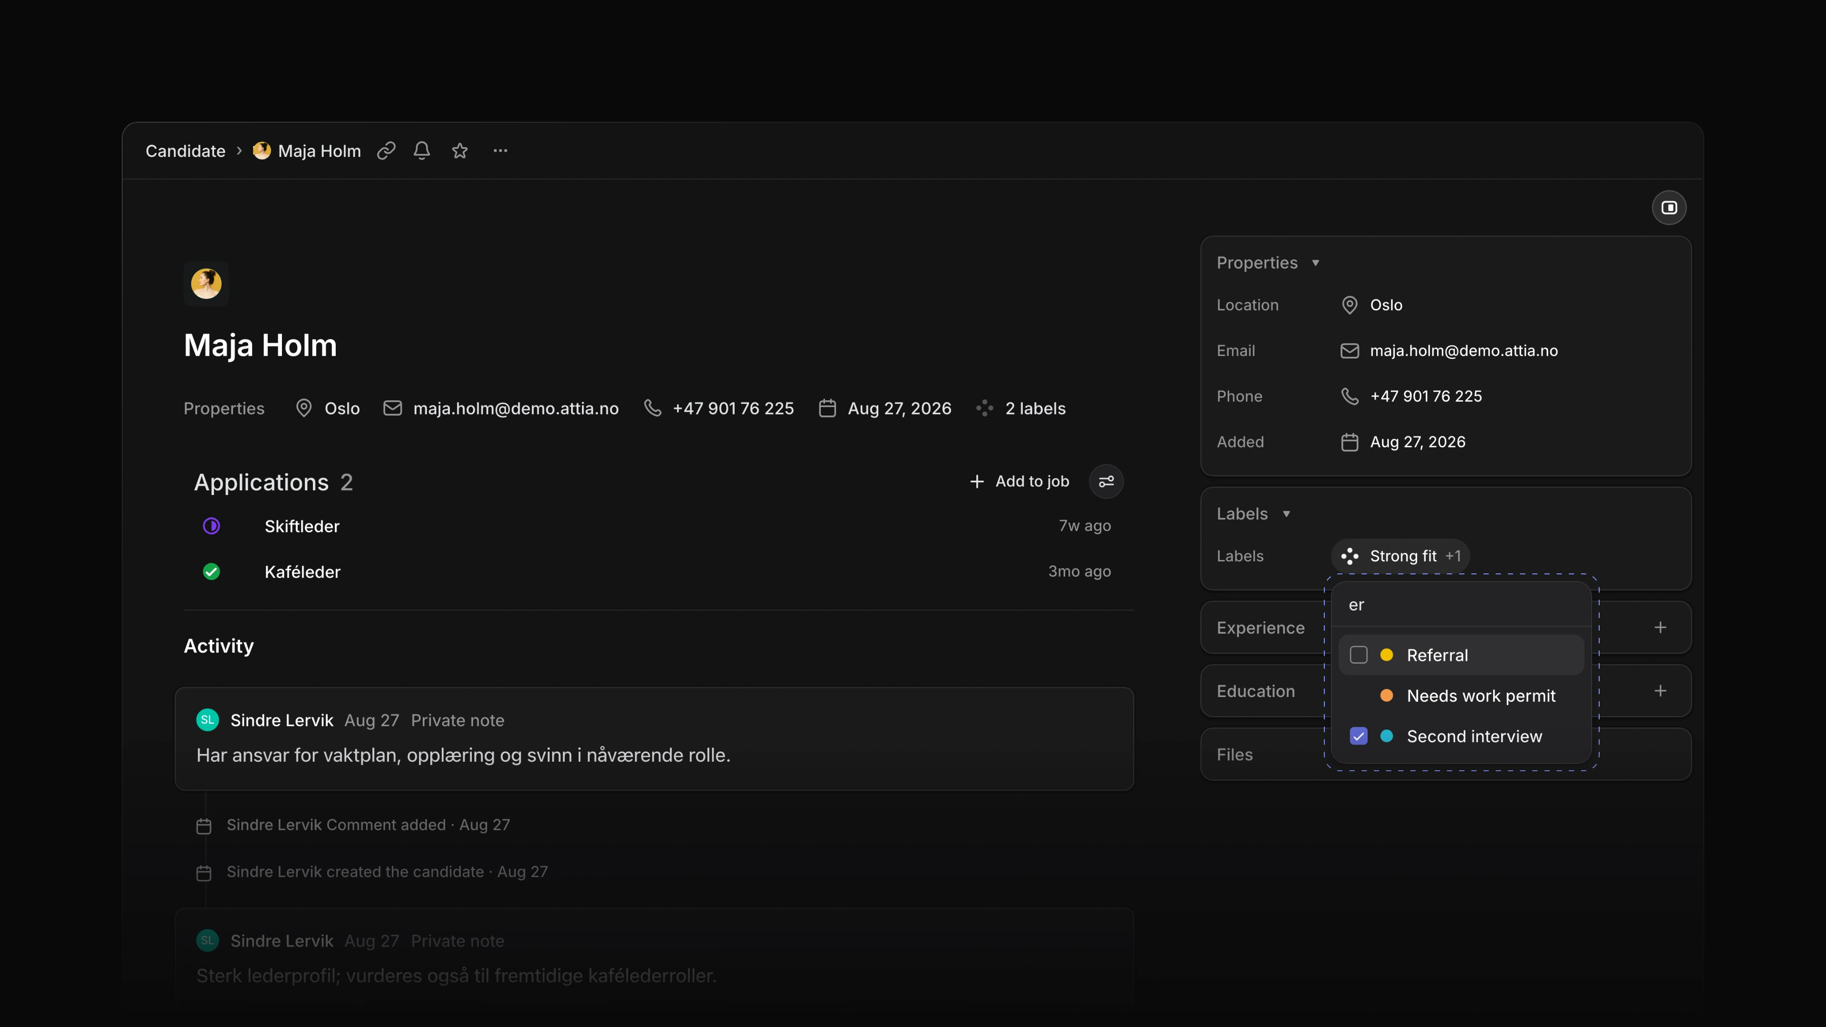The image size is (1826, 1027).
Task: Click calendar icon beside Comment added entry
Action: click(x=204, y=826)
